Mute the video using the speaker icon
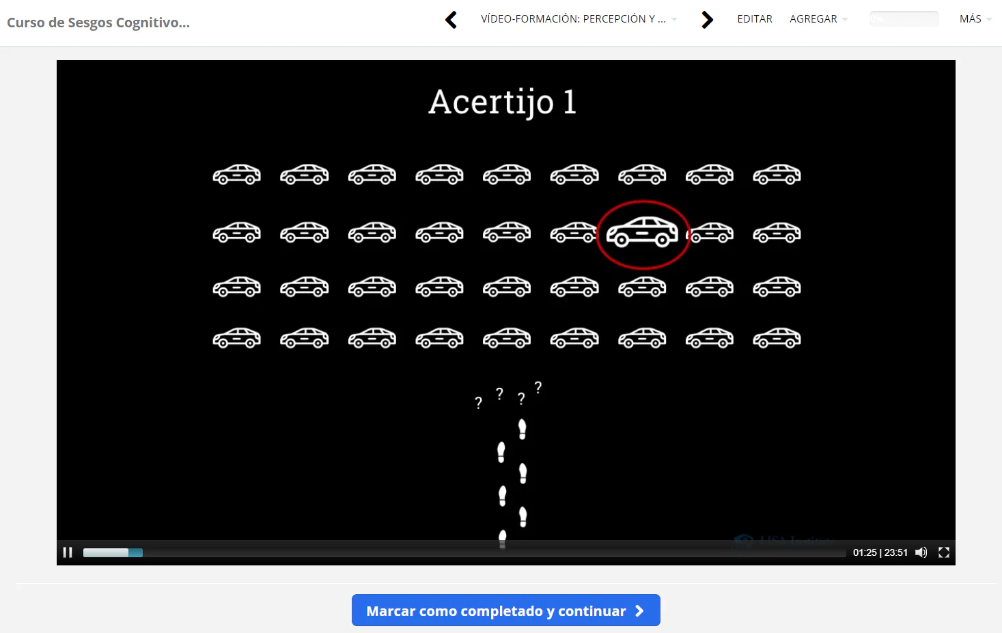Screen dimensions: 1002x633 pyautogui.click(x=921, y=552)
